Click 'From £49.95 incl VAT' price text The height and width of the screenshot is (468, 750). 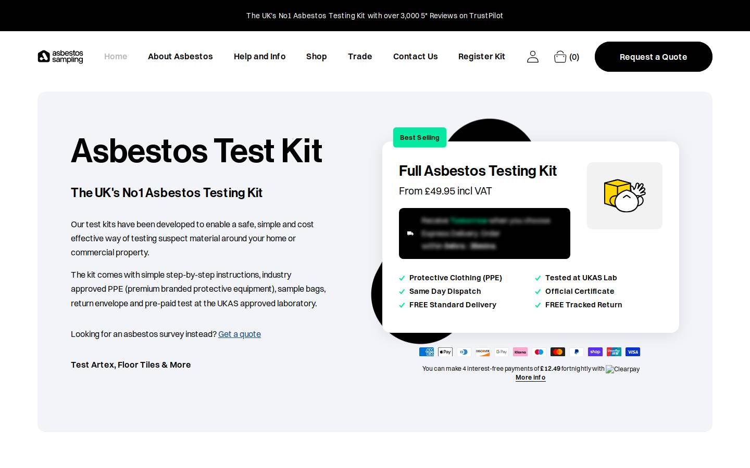point(445,191)
